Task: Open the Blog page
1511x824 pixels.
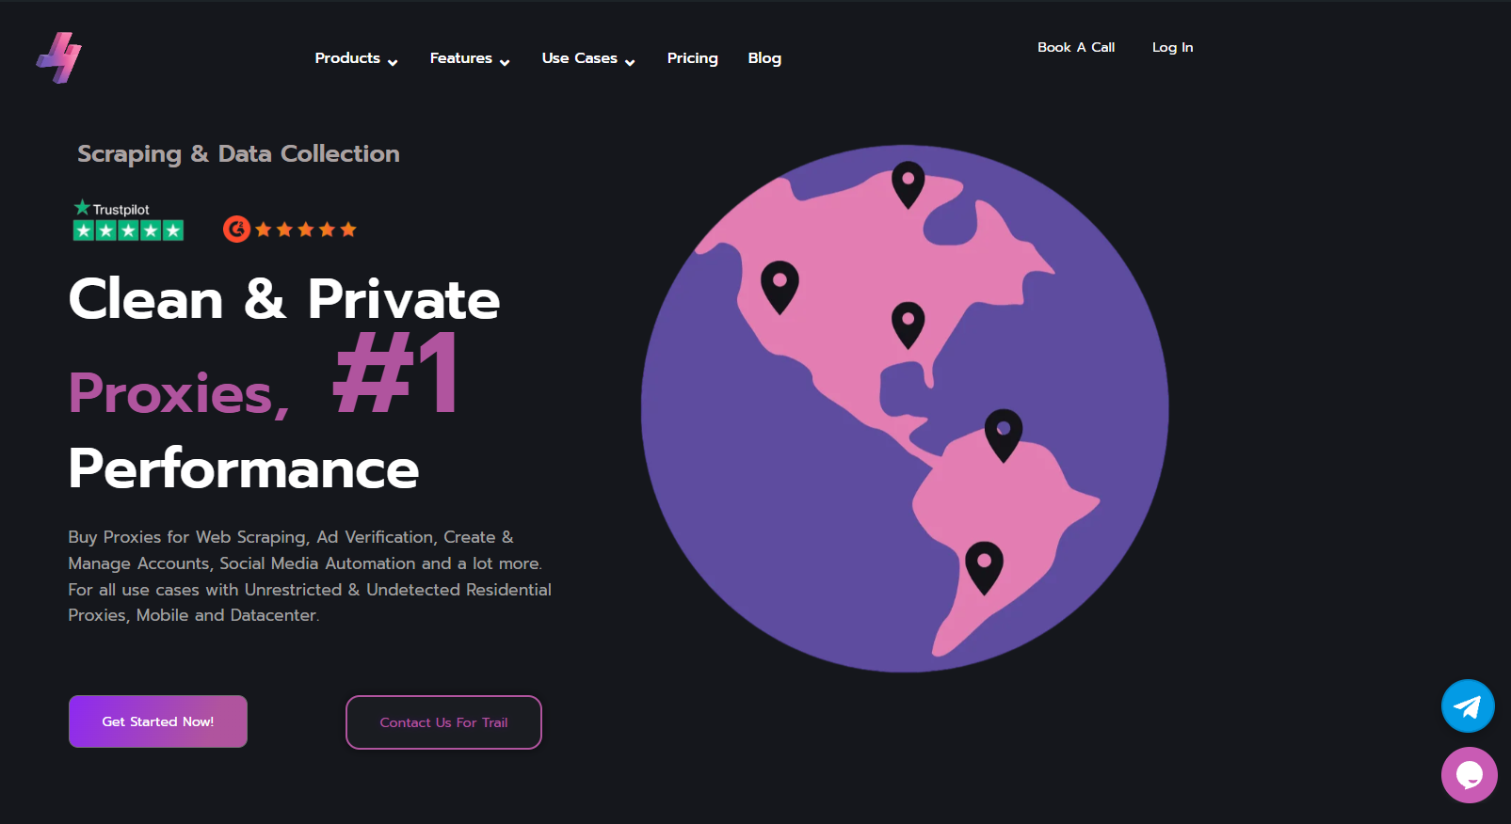Action: tap(764, 58)
